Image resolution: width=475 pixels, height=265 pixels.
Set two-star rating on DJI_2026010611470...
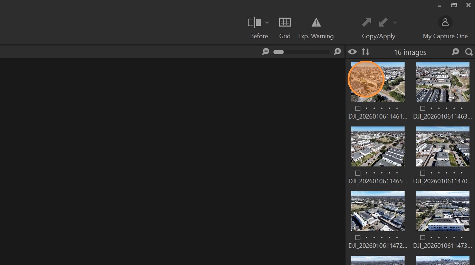(439, 173)
